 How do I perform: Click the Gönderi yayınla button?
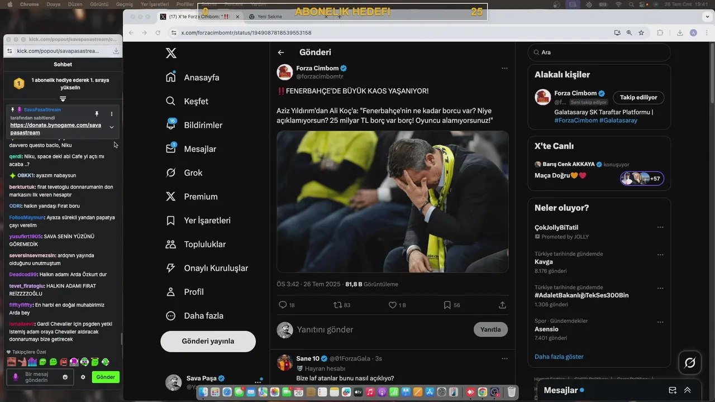tap(208, 341)
